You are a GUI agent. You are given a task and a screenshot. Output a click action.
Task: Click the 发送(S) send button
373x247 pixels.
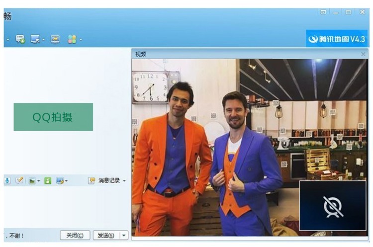(106, 236)
